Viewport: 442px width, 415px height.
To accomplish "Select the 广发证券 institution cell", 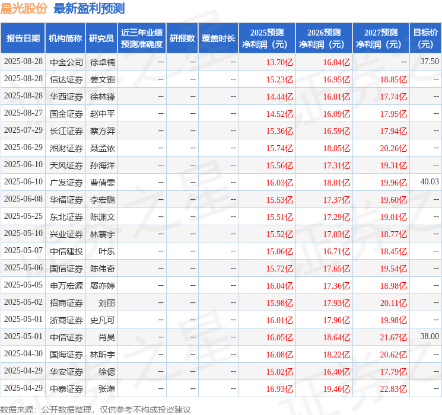I will point(66,182).
